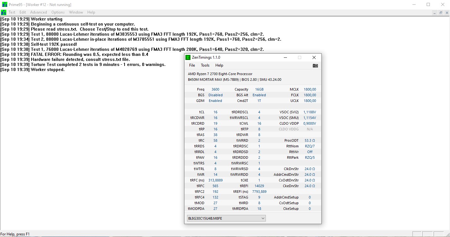Click the RttPark value RZQ/5

310,157
